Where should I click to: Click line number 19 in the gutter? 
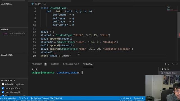34,56
